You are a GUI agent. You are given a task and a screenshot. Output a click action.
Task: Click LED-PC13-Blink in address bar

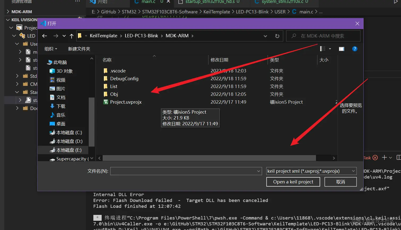(141, 36)
